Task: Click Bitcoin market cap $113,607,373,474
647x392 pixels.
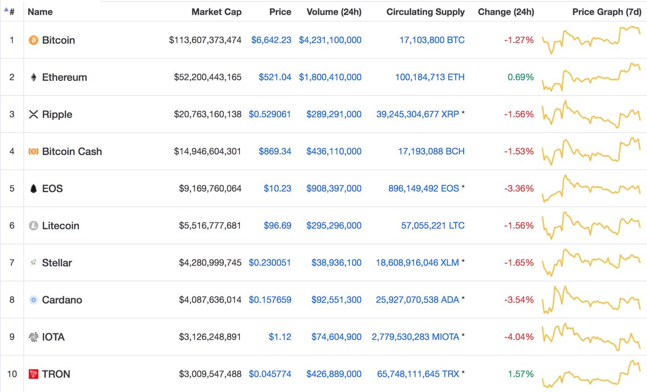Action: point(205,40)
